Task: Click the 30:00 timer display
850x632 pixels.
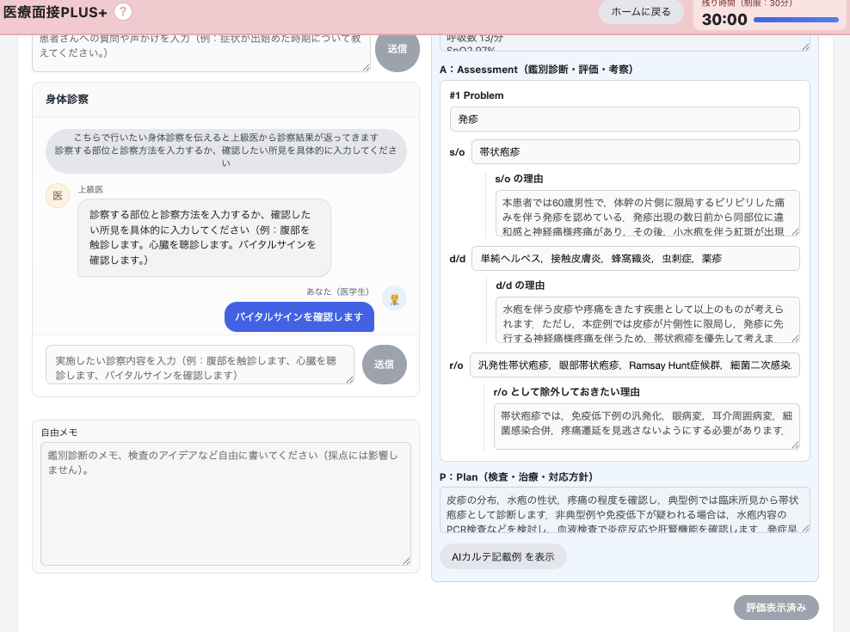Action: tap(724, 20)
